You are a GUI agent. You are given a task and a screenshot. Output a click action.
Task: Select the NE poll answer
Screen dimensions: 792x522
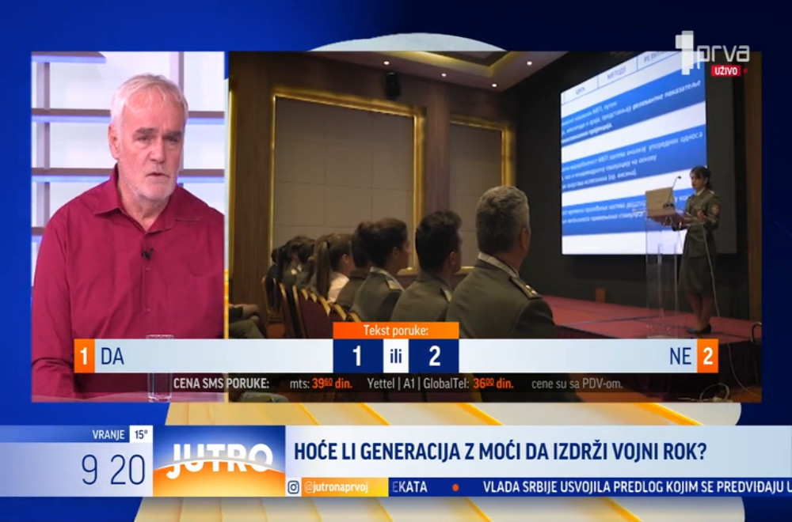(680, 356)
